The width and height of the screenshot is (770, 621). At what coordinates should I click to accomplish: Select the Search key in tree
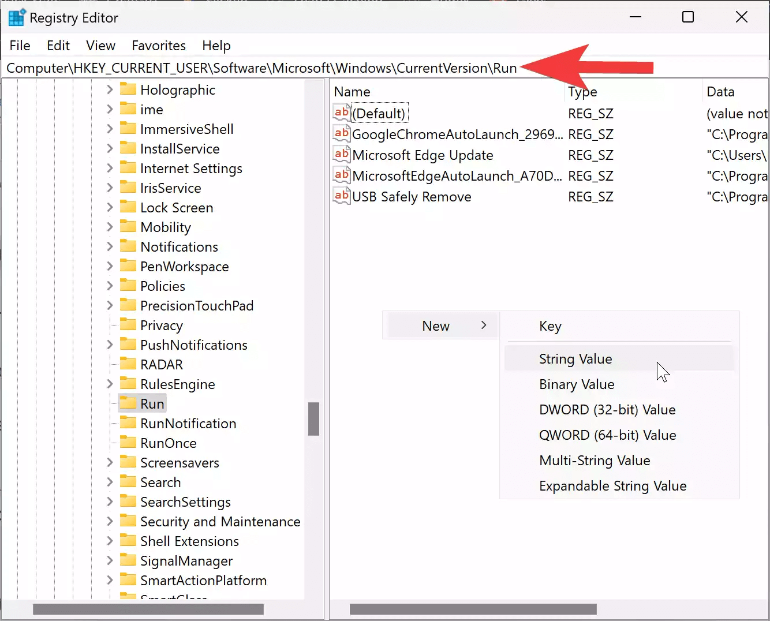pos(160,482)
